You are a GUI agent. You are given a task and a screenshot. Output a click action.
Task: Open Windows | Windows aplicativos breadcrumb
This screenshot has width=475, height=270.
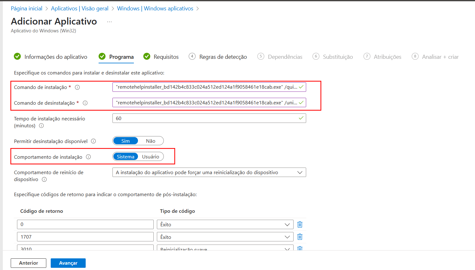tap(155, 8)
